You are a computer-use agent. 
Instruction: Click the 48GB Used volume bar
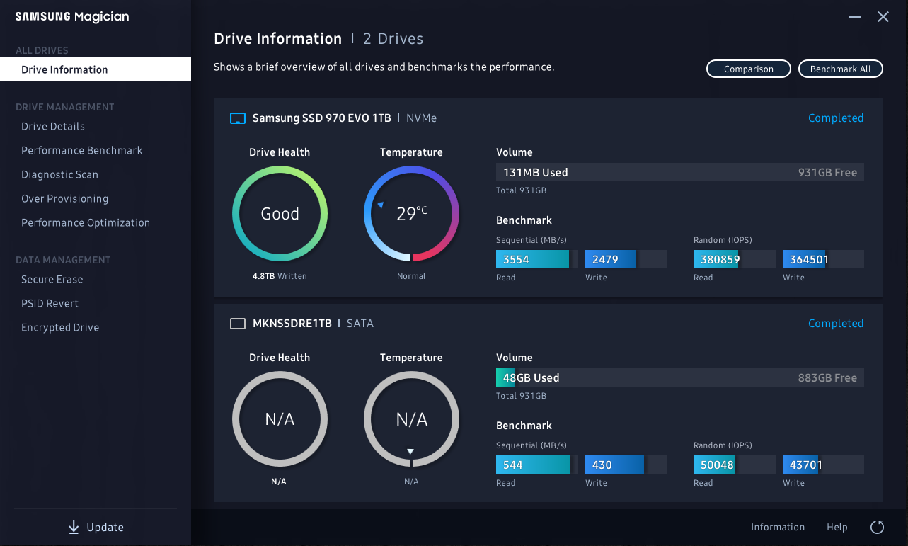(x=680, y=377)
